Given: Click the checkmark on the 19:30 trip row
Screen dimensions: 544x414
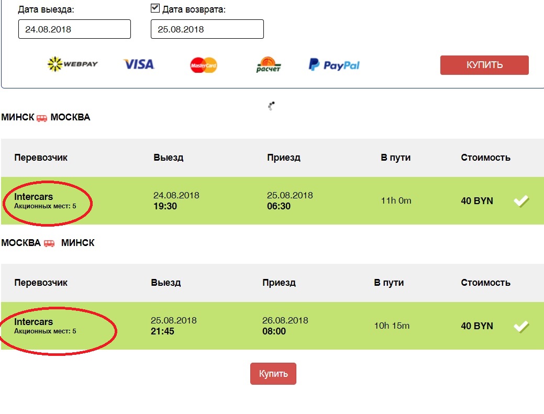Looking at the screenshot, I should 521,201.
